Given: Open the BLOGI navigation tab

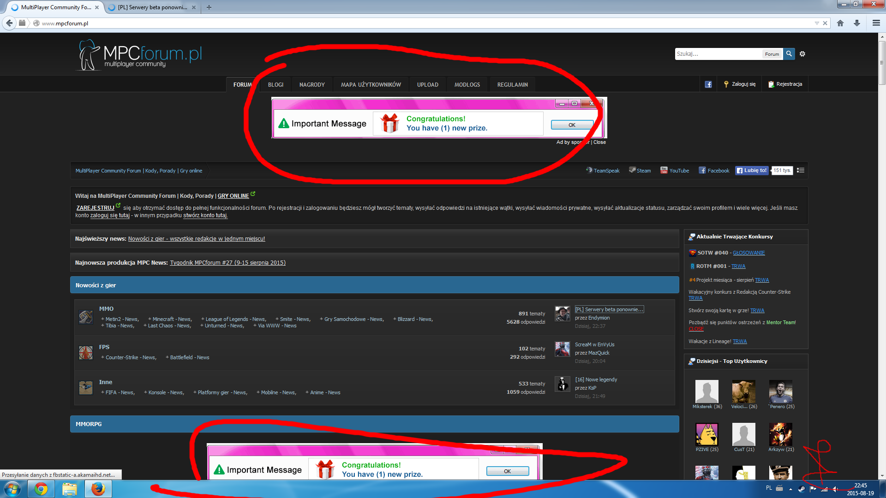Looking at the screenshot, I should tap(275, 85).
